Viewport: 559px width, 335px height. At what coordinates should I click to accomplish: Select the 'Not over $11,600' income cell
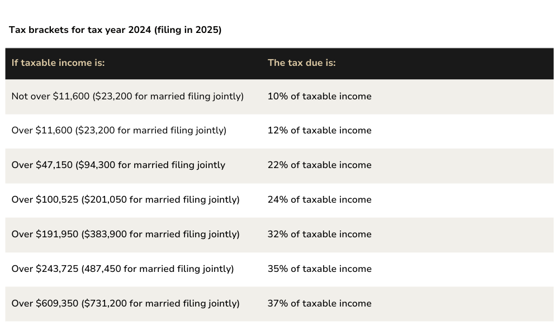click(x=127, y=97)
